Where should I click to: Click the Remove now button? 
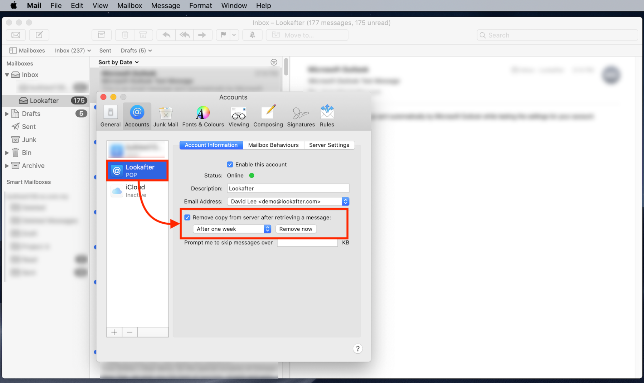(296, 229)
